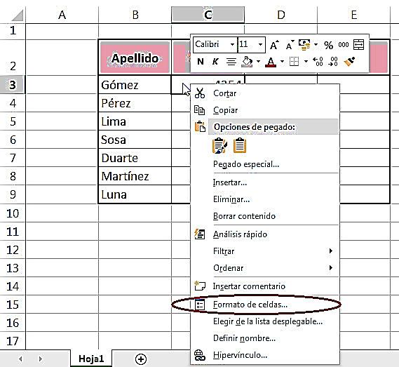This screenshot has width=399, height=367.
Task: Switch to the Hoja1 sheet tab
Action: point(91,359)
